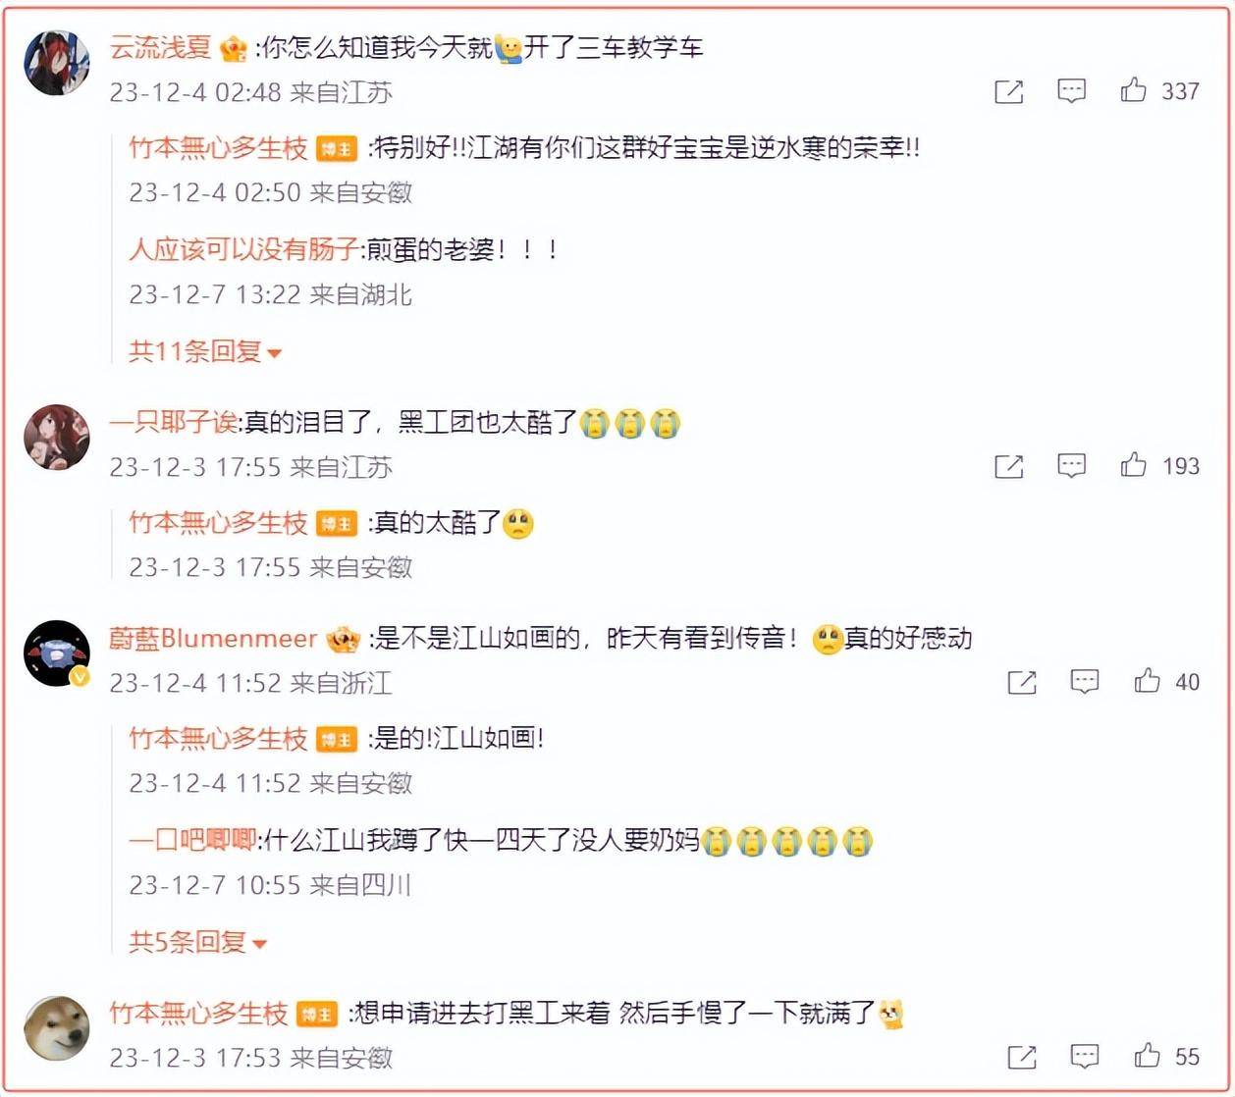Click 一只耶子诶's avatar picture
Screen dimensions: 1235x1097
(56, 438)
